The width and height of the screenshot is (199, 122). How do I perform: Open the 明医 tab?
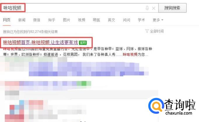[97, 20]
